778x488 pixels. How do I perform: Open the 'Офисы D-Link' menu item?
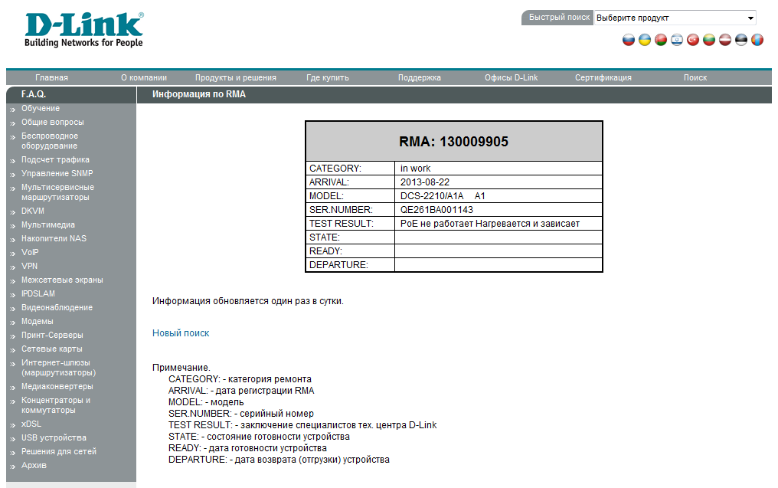(x=511, y=77)
